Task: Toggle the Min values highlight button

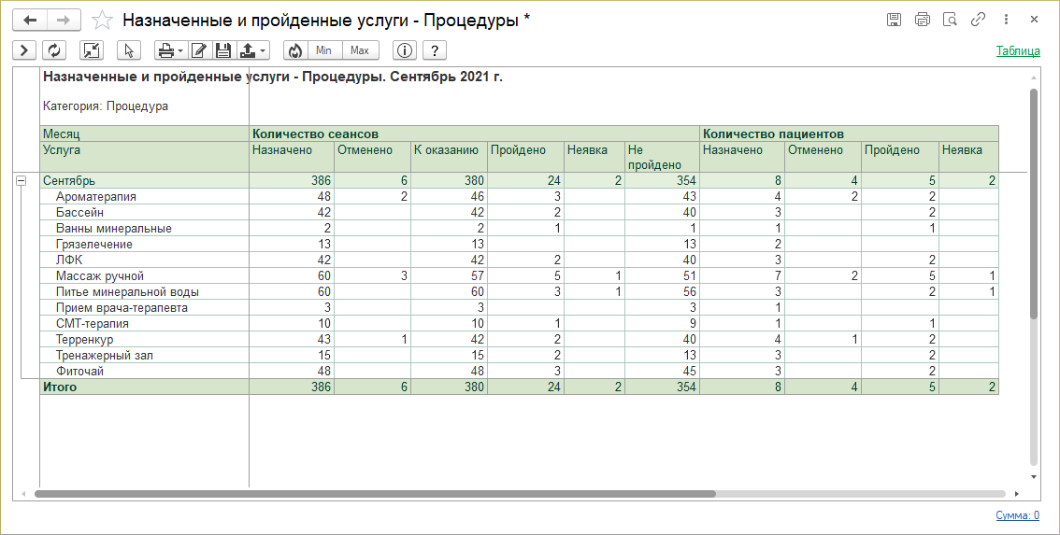Action: [x=323, y=50]
